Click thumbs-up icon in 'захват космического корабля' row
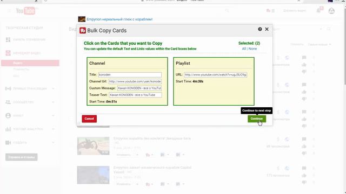This screenshot has height=194, width=346. tap(304, 175)
